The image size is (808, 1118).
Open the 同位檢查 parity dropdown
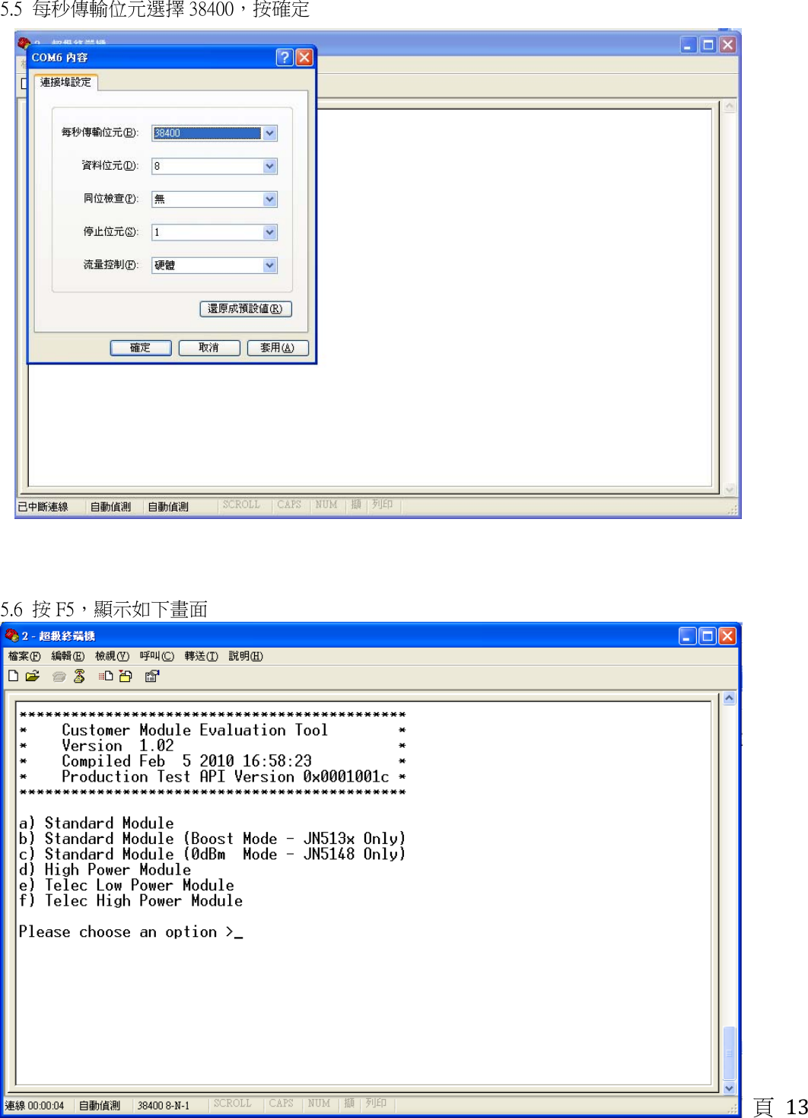(269, 199)
